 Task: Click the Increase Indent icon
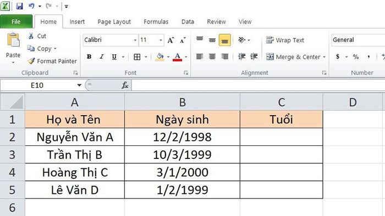point(254,57)
